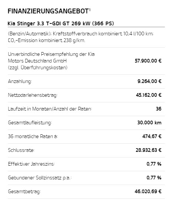The height and width of the screenshot is (220, 179).
Task: Click the Laufzeit in Monaten label
Action: pos(50,109)
